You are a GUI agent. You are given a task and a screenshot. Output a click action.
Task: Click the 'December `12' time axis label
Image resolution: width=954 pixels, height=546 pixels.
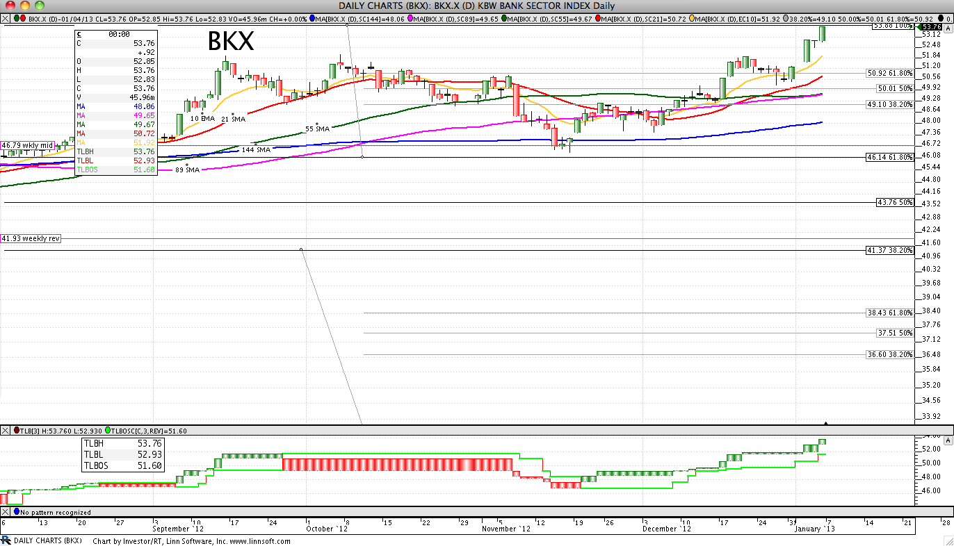[x=667, y=529]
